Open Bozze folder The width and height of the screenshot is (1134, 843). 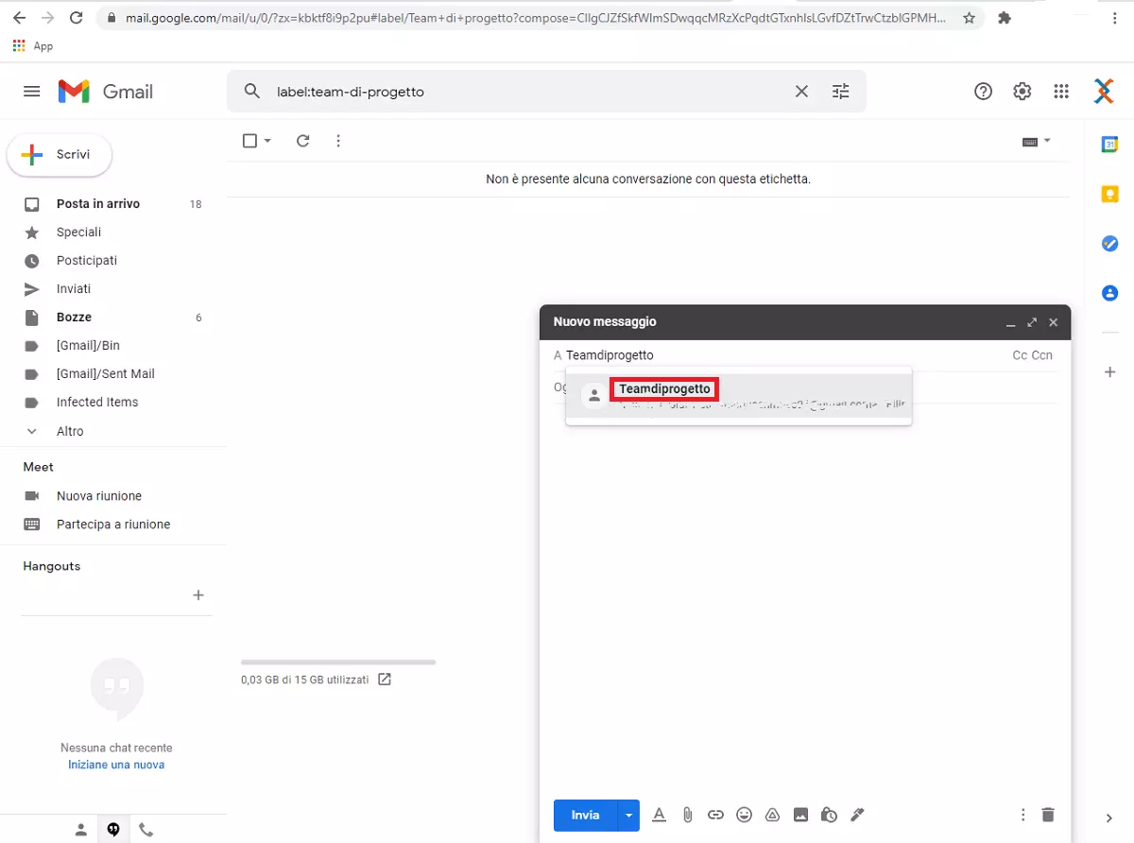[74, 318]
